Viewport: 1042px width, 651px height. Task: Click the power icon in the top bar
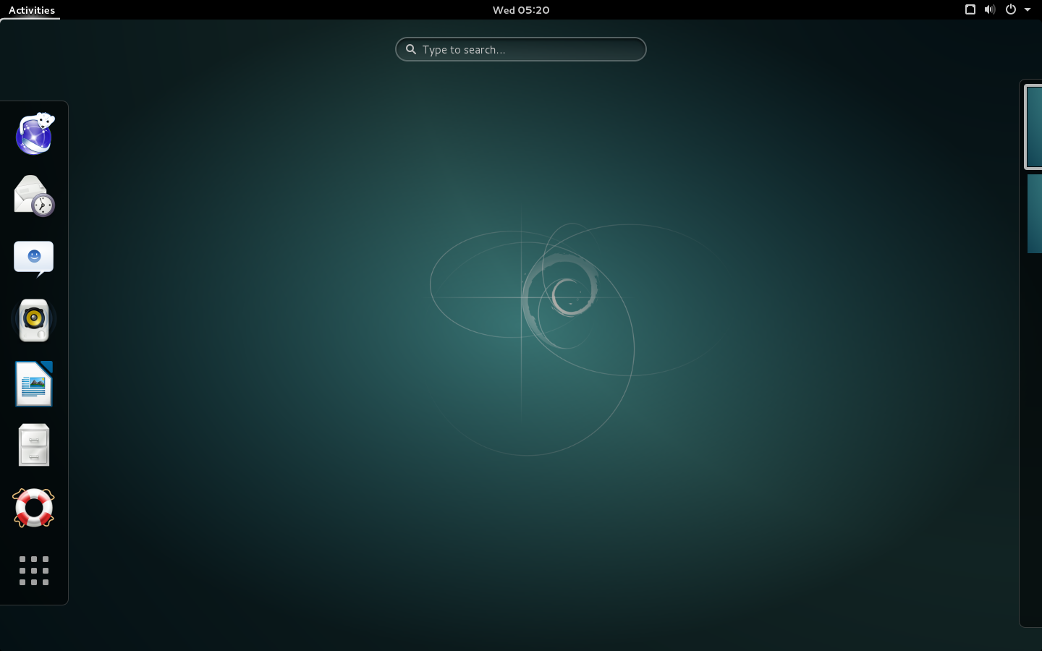tap(1010, 9)
